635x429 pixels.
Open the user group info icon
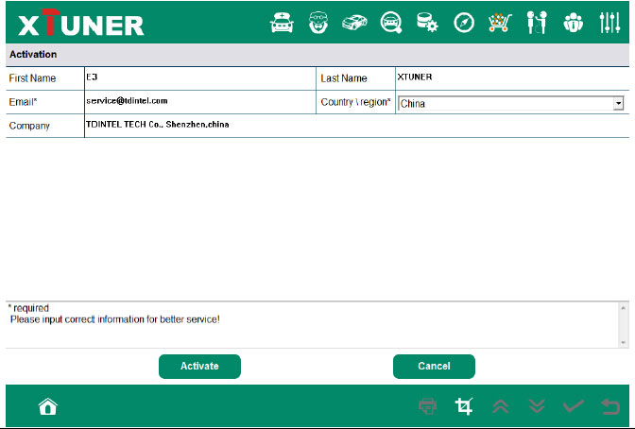tap(573, 23)
